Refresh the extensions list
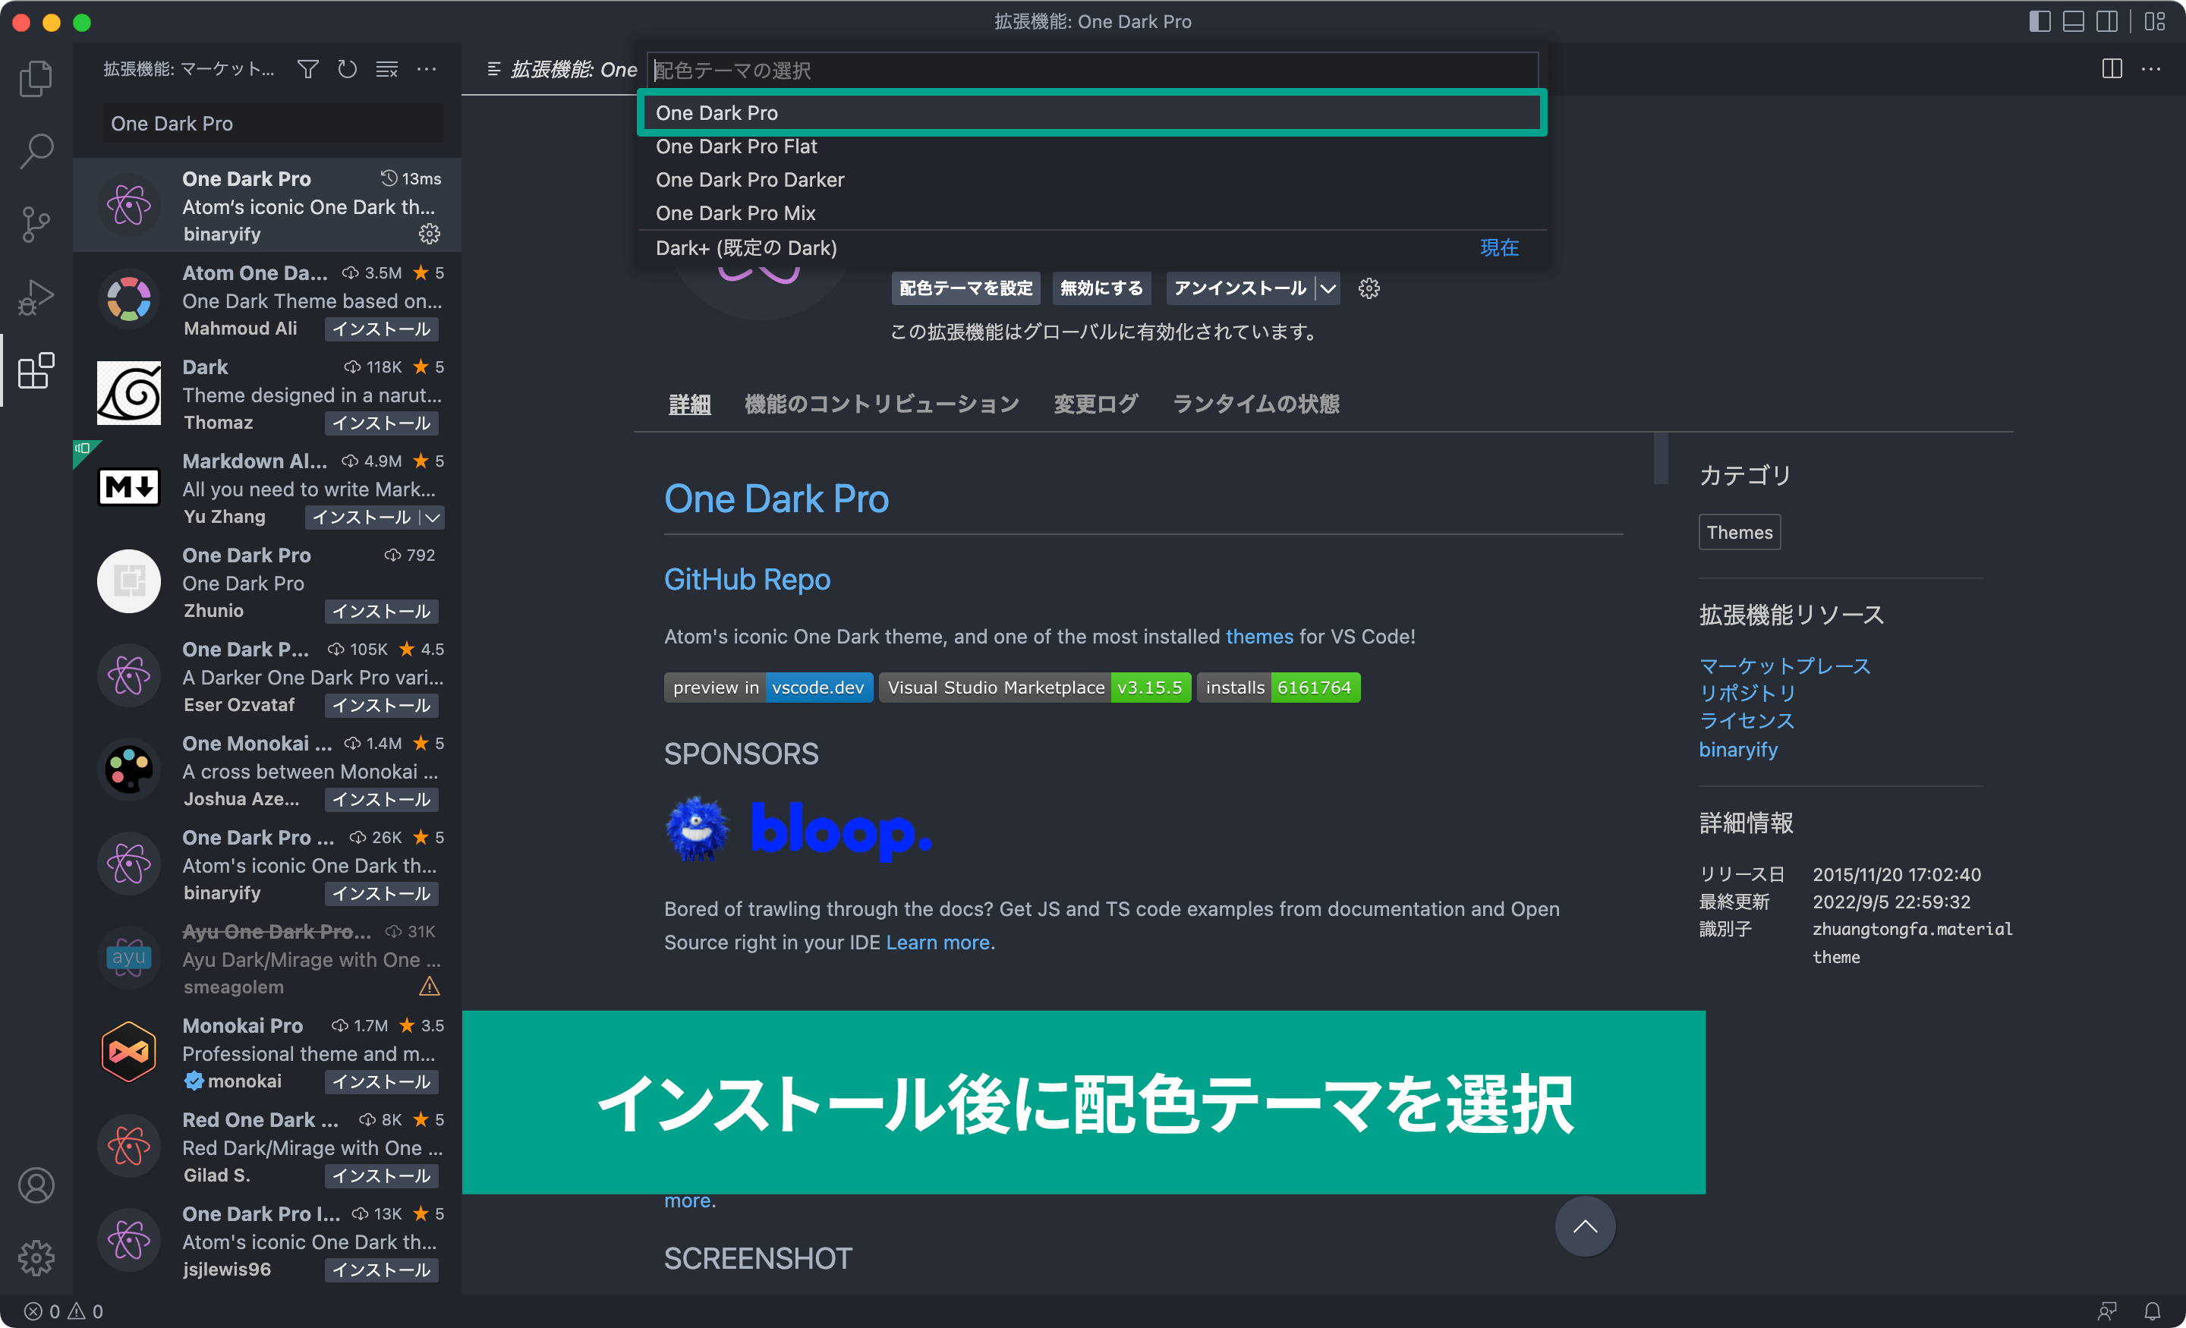This screenshot has width=2186, height=1328. point(347,69)
